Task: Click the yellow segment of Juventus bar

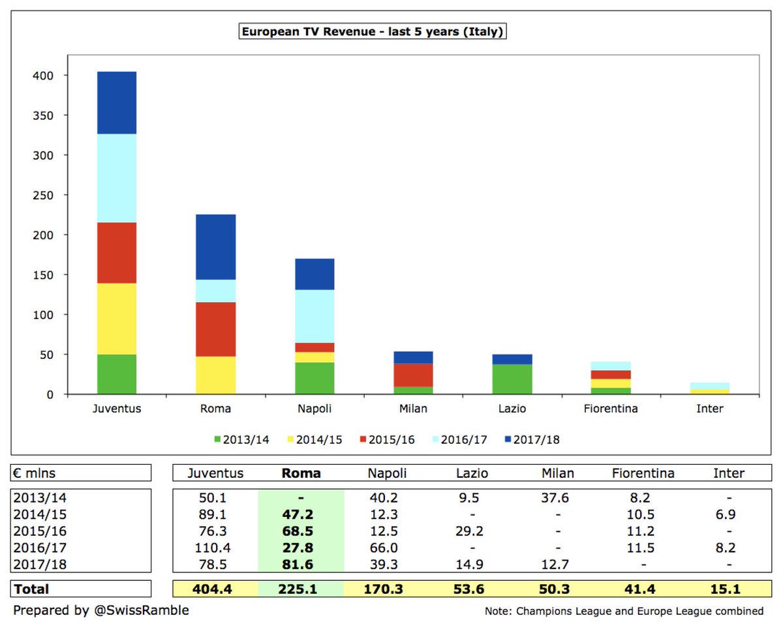Action: [116, 319]
